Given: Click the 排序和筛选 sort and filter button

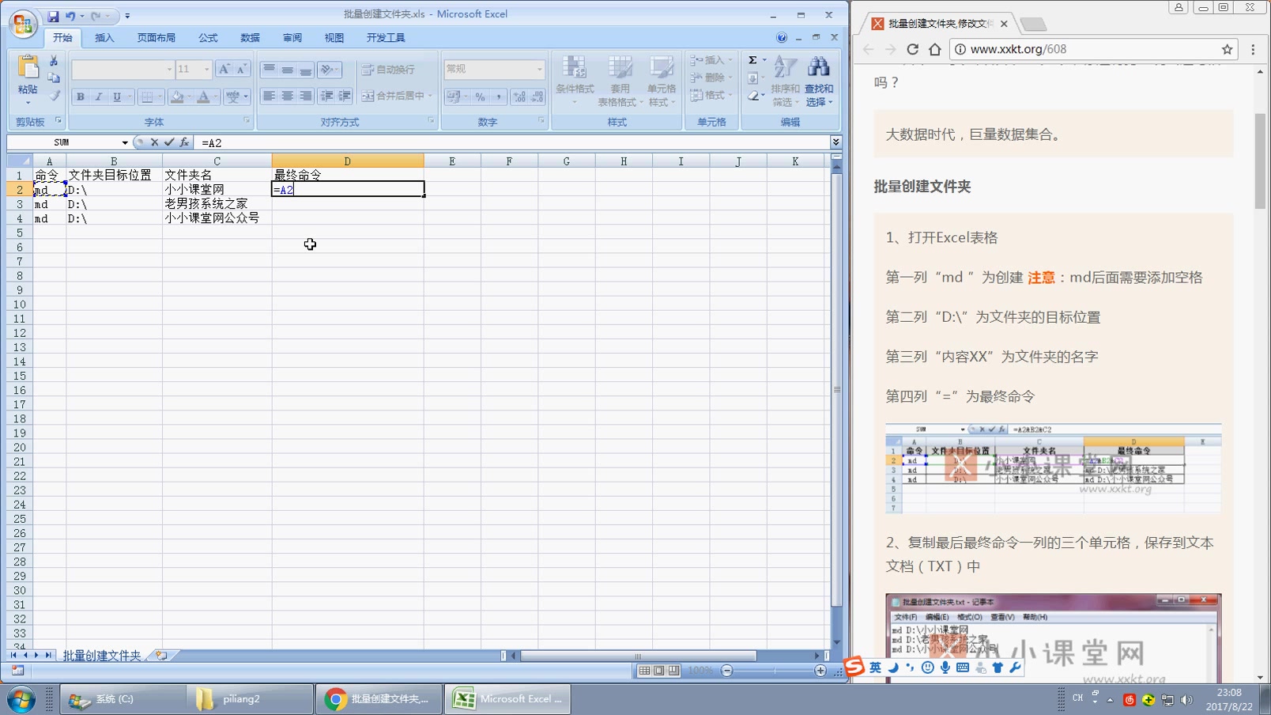Looking at the screenshot, I should 785,81.
